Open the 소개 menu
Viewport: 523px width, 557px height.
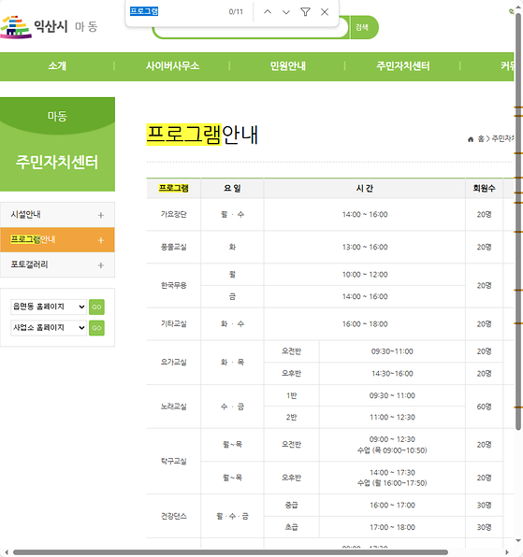pyautogui.click(x=57, y=66)
